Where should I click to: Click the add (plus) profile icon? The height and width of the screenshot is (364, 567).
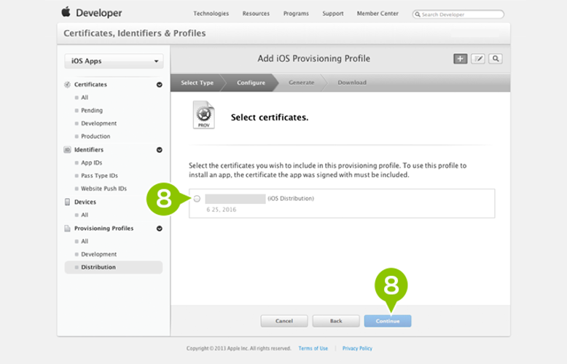461,59
